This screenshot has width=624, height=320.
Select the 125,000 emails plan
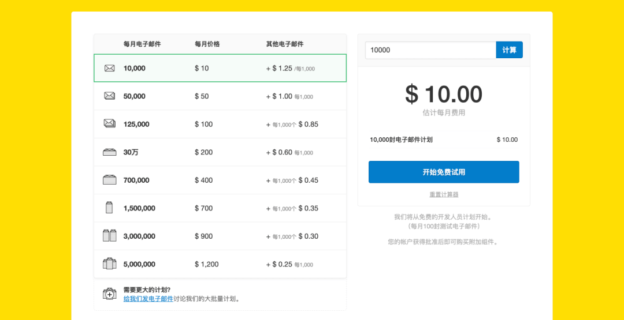220,125
